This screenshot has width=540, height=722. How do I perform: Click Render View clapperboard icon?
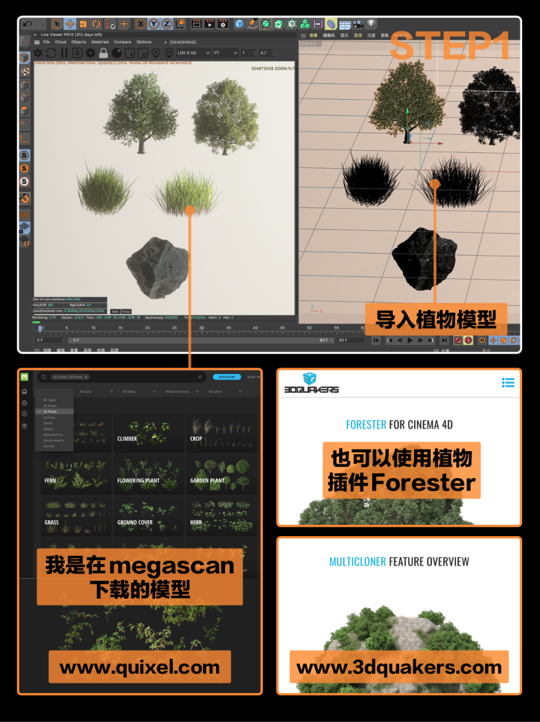196,24
